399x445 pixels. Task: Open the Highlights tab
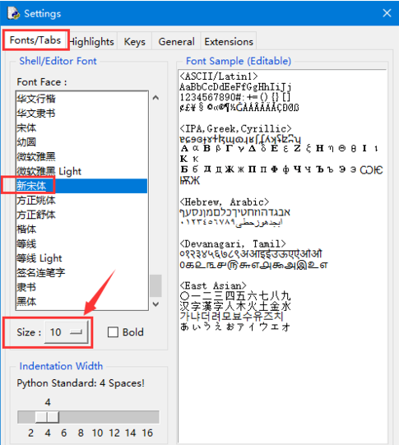92,42
